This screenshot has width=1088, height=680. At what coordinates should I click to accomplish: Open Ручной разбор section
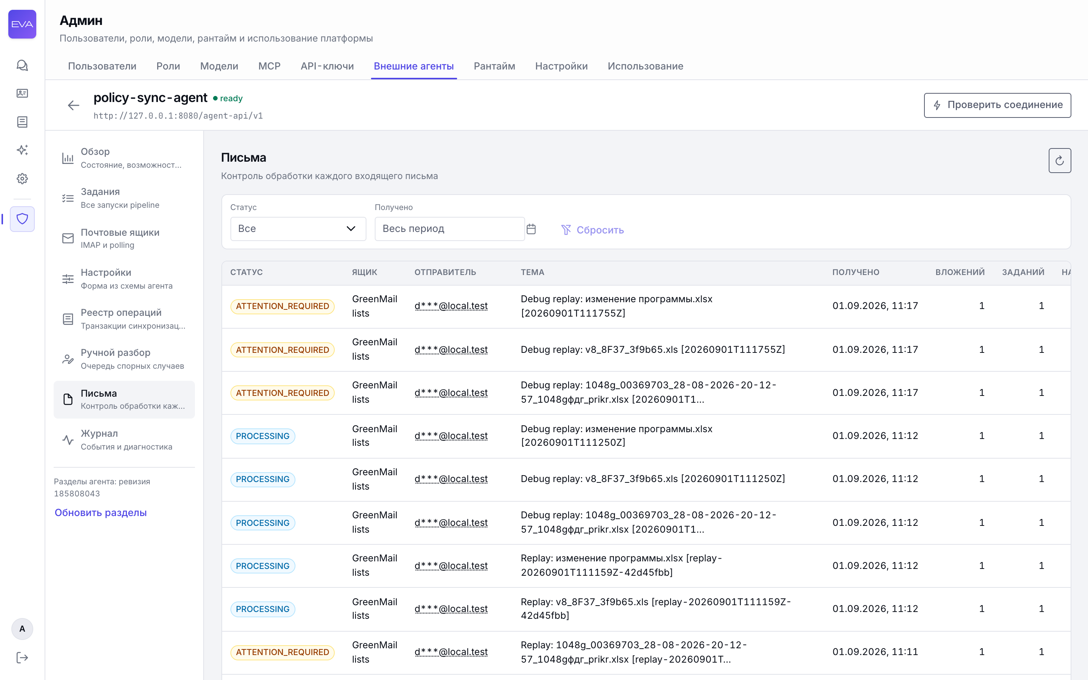point(124,359)
